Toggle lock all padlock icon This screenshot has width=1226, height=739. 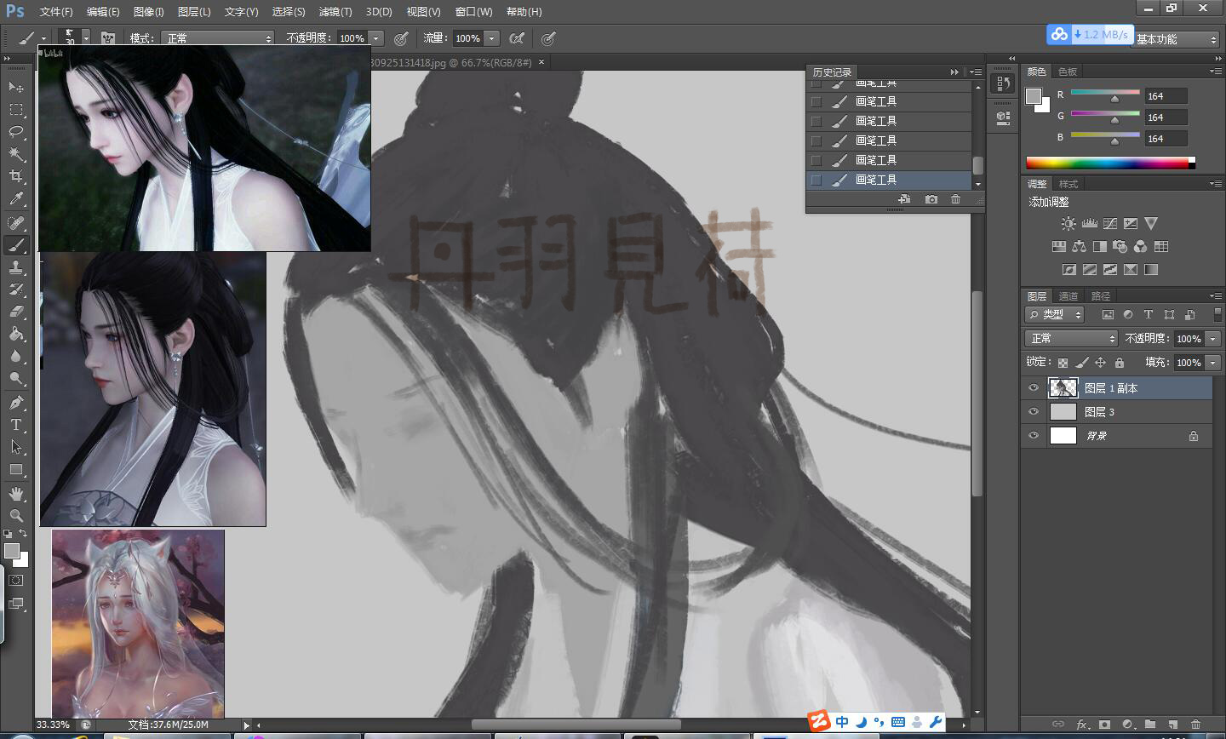coord(1120,363)
